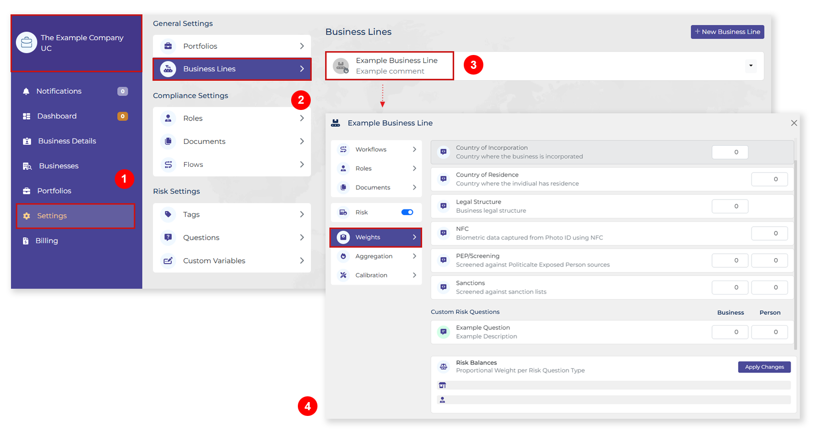The image size is (818, 436).
Task: Click the Aggregation flame icon
Action: 343,256
